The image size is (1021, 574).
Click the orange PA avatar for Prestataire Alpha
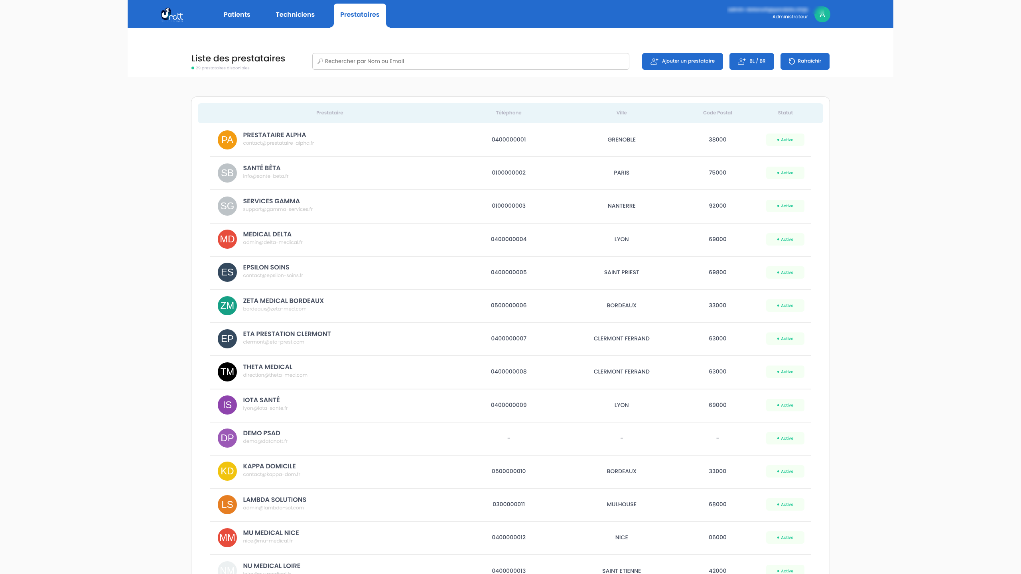pos(227,140)
